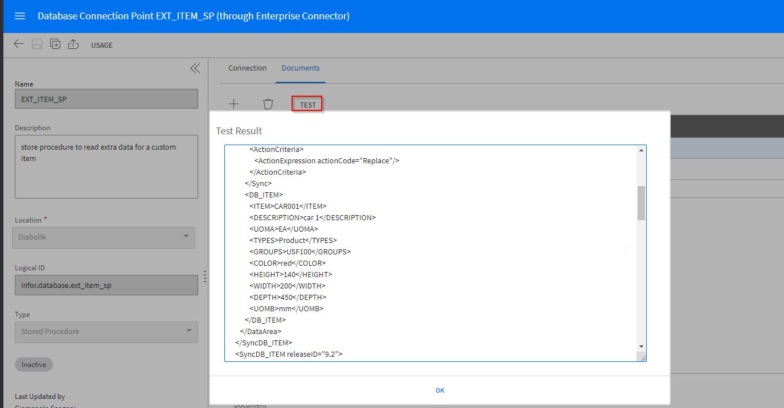Click the TEST button
Viewport: 784px width, 408px height.
(307, 105)
